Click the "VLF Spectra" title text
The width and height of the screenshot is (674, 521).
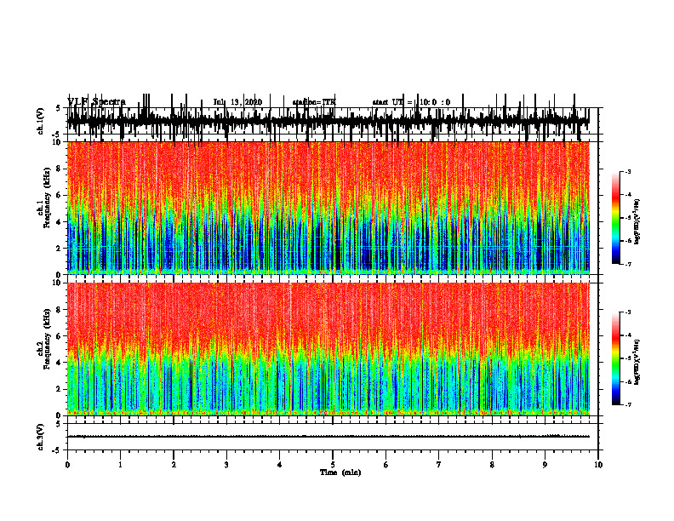(96, 101)
